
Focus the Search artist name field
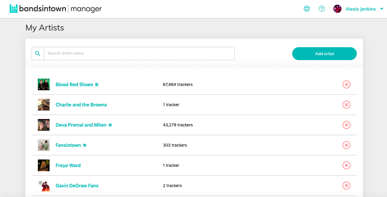pyautogui.click(x=139, y=53)
